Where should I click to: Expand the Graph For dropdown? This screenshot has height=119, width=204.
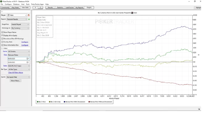click(x=20, y=24)
